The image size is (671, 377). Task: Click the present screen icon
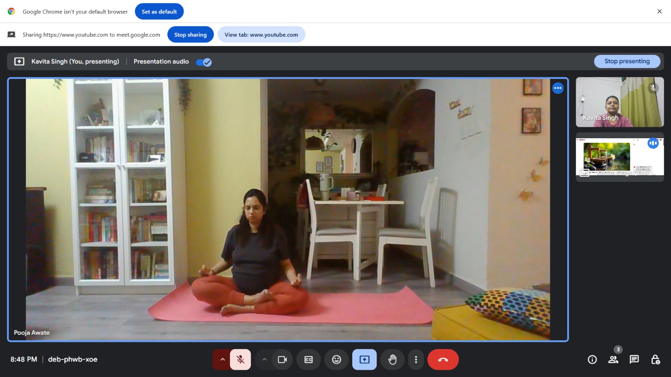point(364,359)
